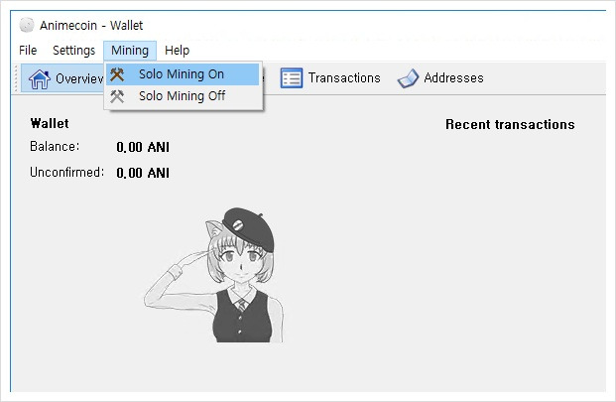The image size is (616, 402).
Task: Open the Addresses tab
Action: click(440, 77)
